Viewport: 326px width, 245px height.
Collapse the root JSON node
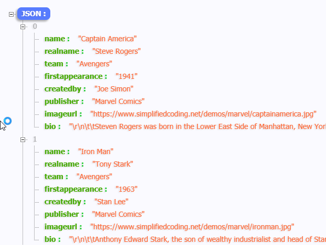pos(12,15)
